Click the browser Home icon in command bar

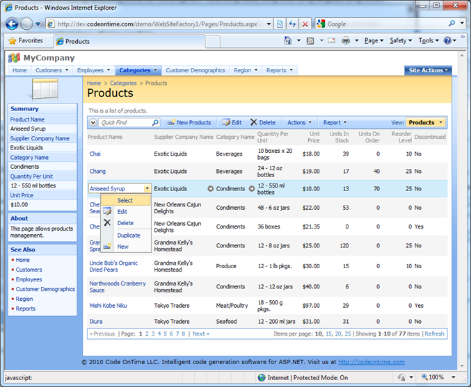pos(288,41)
